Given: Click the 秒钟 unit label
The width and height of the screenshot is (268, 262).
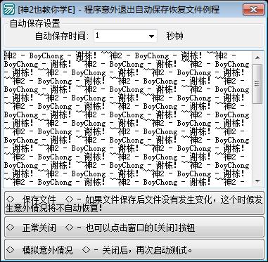Looking at the screenshot, I should point(174,36).
